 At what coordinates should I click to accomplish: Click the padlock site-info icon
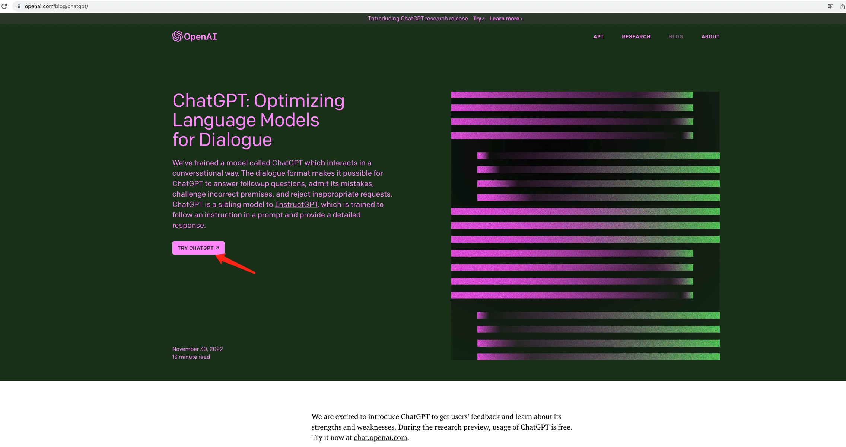click(19, 6)
